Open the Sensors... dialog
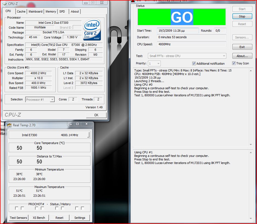 (x=242, y=37)
